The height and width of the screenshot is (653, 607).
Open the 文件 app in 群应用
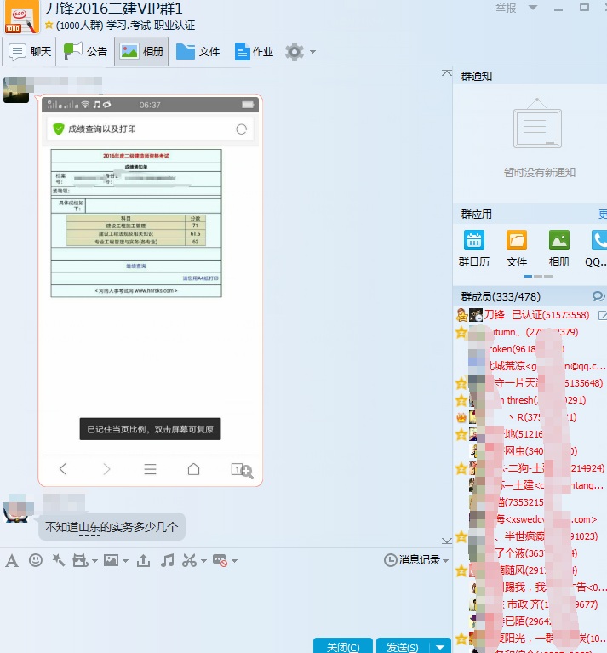point(517,249)
